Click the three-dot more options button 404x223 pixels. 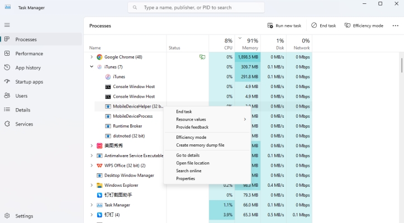pos(395,26)
